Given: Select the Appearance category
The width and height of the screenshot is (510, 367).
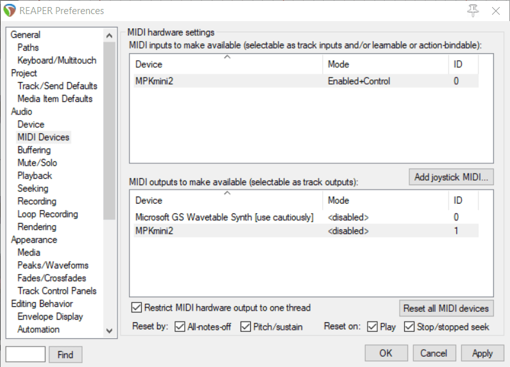Looking at the screenshot, I should (34, 240).
